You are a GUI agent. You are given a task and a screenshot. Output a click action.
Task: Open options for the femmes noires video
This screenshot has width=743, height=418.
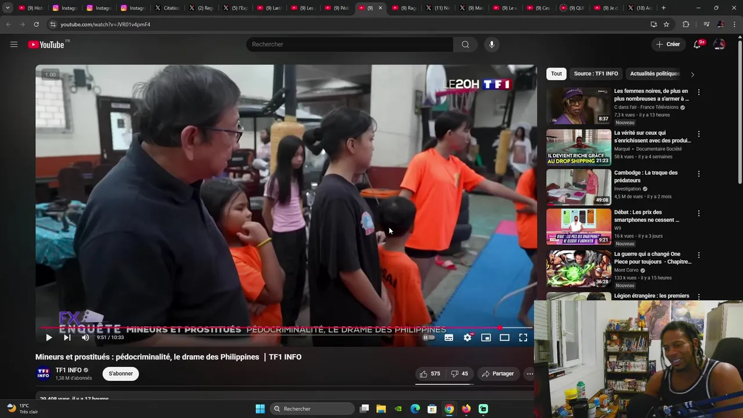pos(699,92)
